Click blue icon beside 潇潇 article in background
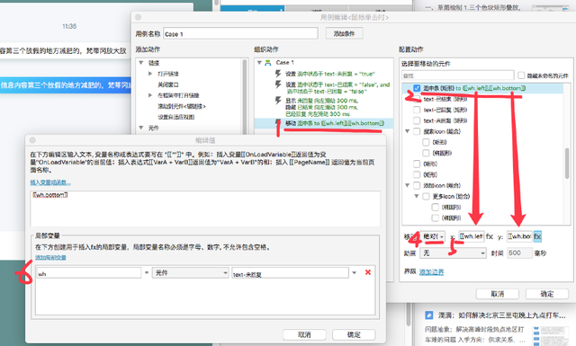The width and height of the screenshot is (576, 346). click(428, 315)
